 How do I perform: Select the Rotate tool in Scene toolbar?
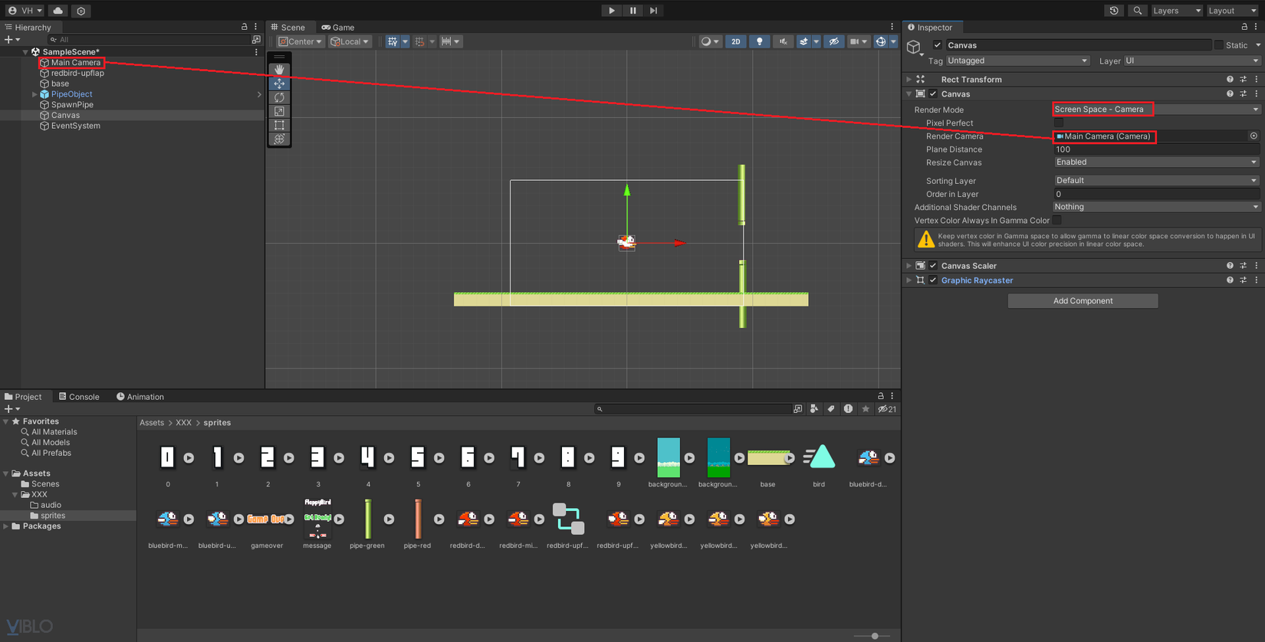[x=279, y=97]
